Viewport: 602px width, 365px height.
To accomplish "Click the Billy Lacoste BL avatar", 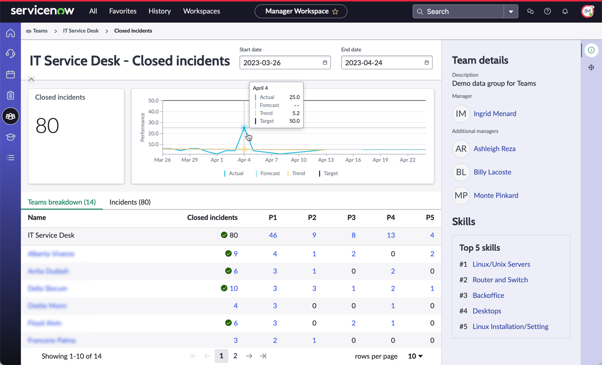I will tap(461, 172).
